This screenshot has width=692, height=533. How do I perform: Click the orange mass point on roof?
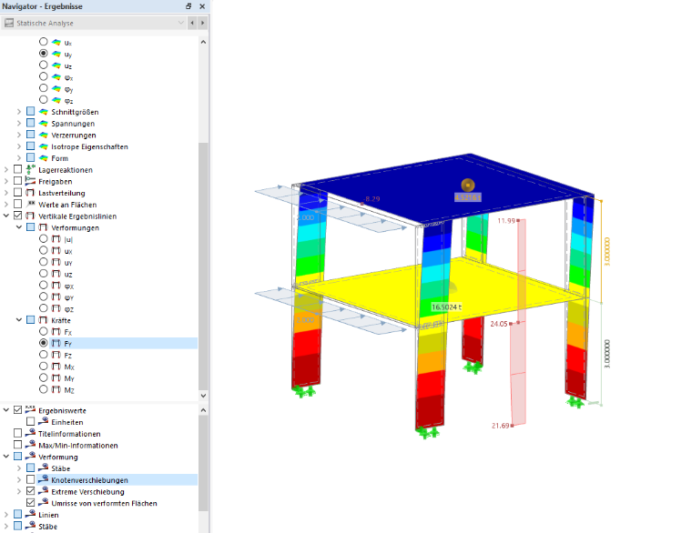[468, 185]
